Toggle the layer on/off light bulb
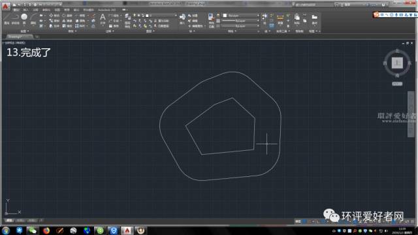 [135, 16]
